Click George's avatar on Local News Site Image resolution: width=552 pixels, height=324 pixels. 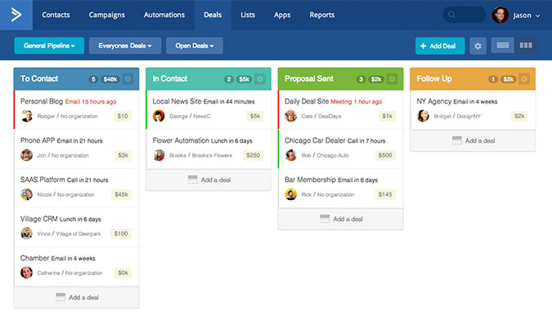click(x=159, y=116)
